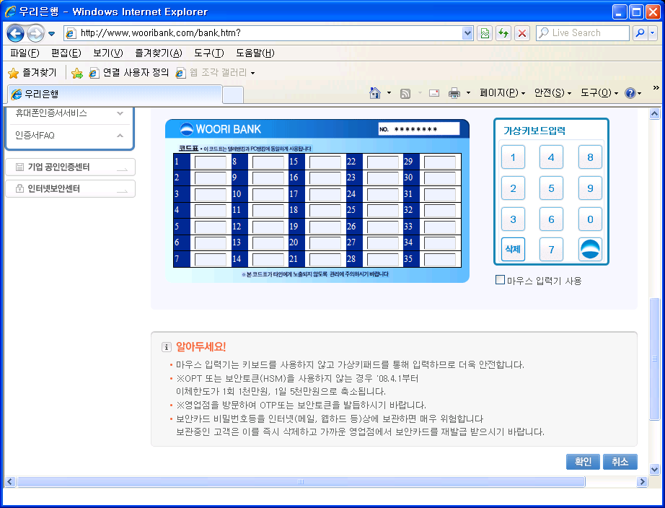665x508 pixels.
Task: Select the 우리은행 browser tab
Action: tap(115, 95)
